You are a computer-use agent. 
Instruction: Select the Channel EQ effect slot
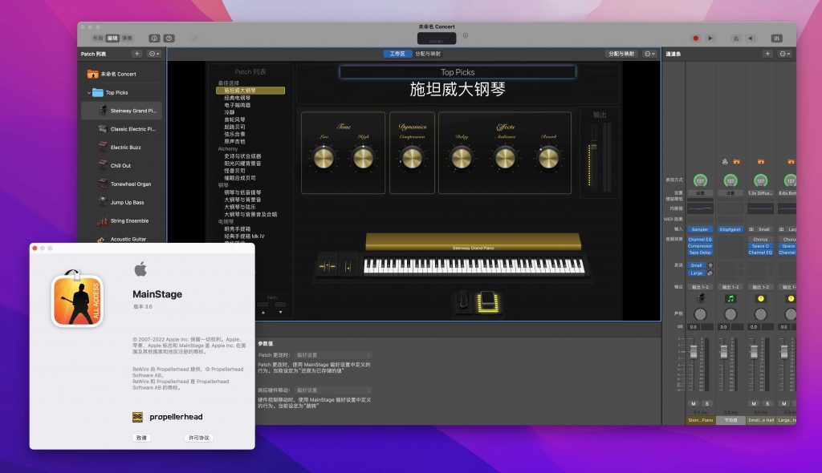click(x=700, y=240)
